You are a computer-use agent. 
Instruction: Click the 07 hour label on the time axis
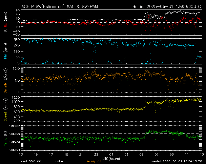157,155
